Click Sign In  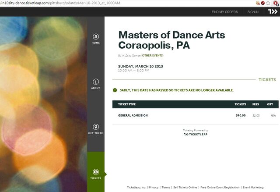(x=253, y=12)
